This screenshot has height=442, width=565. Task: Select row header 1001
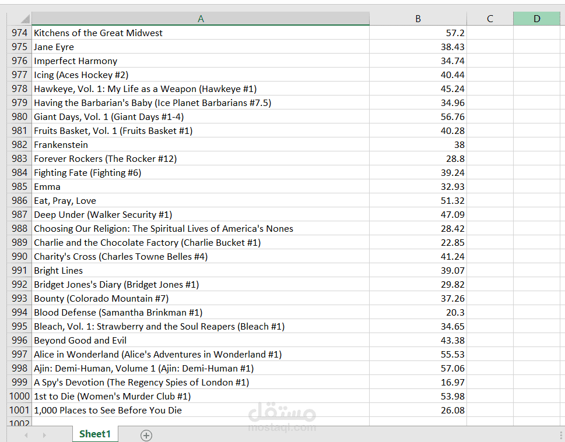pos(19,410)
